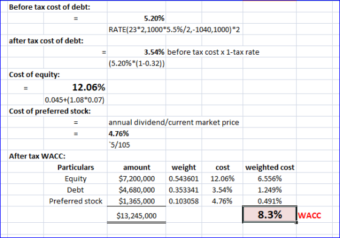This screenshot has width=340, height=238.
Task: Click the 'Cost of equity:' heading
Action: pyautogui.click(x=34, y=75)
